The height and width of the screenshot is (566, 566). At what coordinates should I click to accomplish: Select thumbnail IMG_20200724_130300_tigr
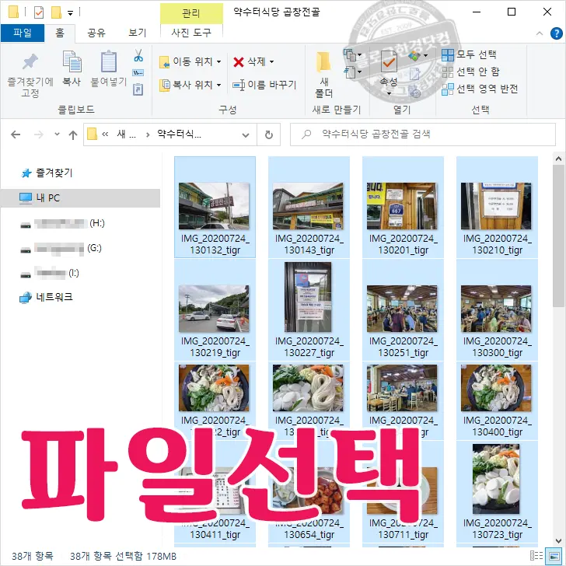[497, 310]
